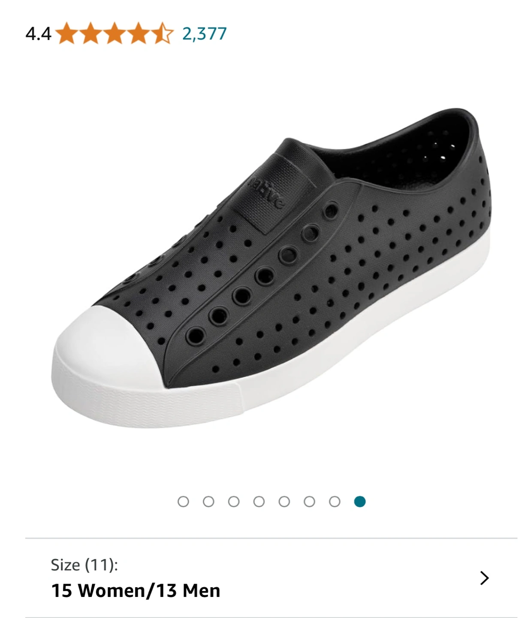Select the third image carousel dot
The height and width of the screenshot is (618, 525).
point(234,502)
